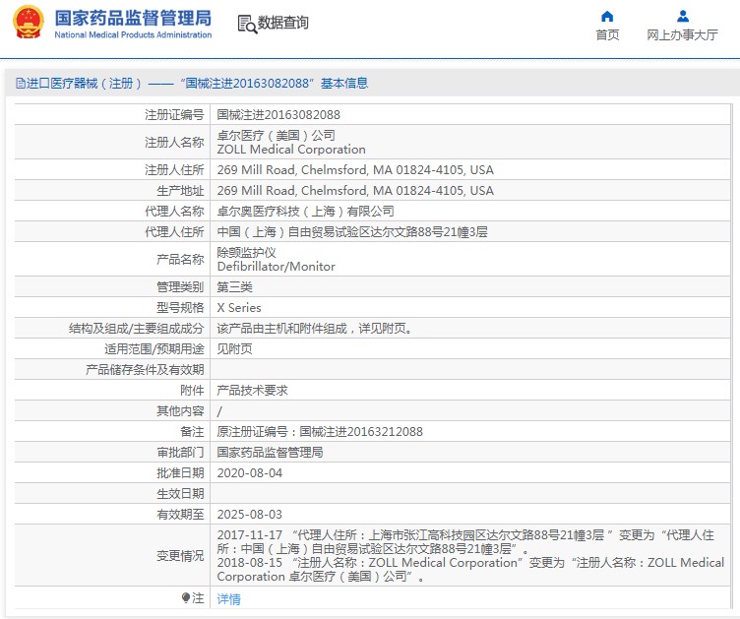This screenshot has height=619, width=740.
Task: Select 卓尔奥医疗科技（上海）有限公司 text
Action: click(305, 212)
